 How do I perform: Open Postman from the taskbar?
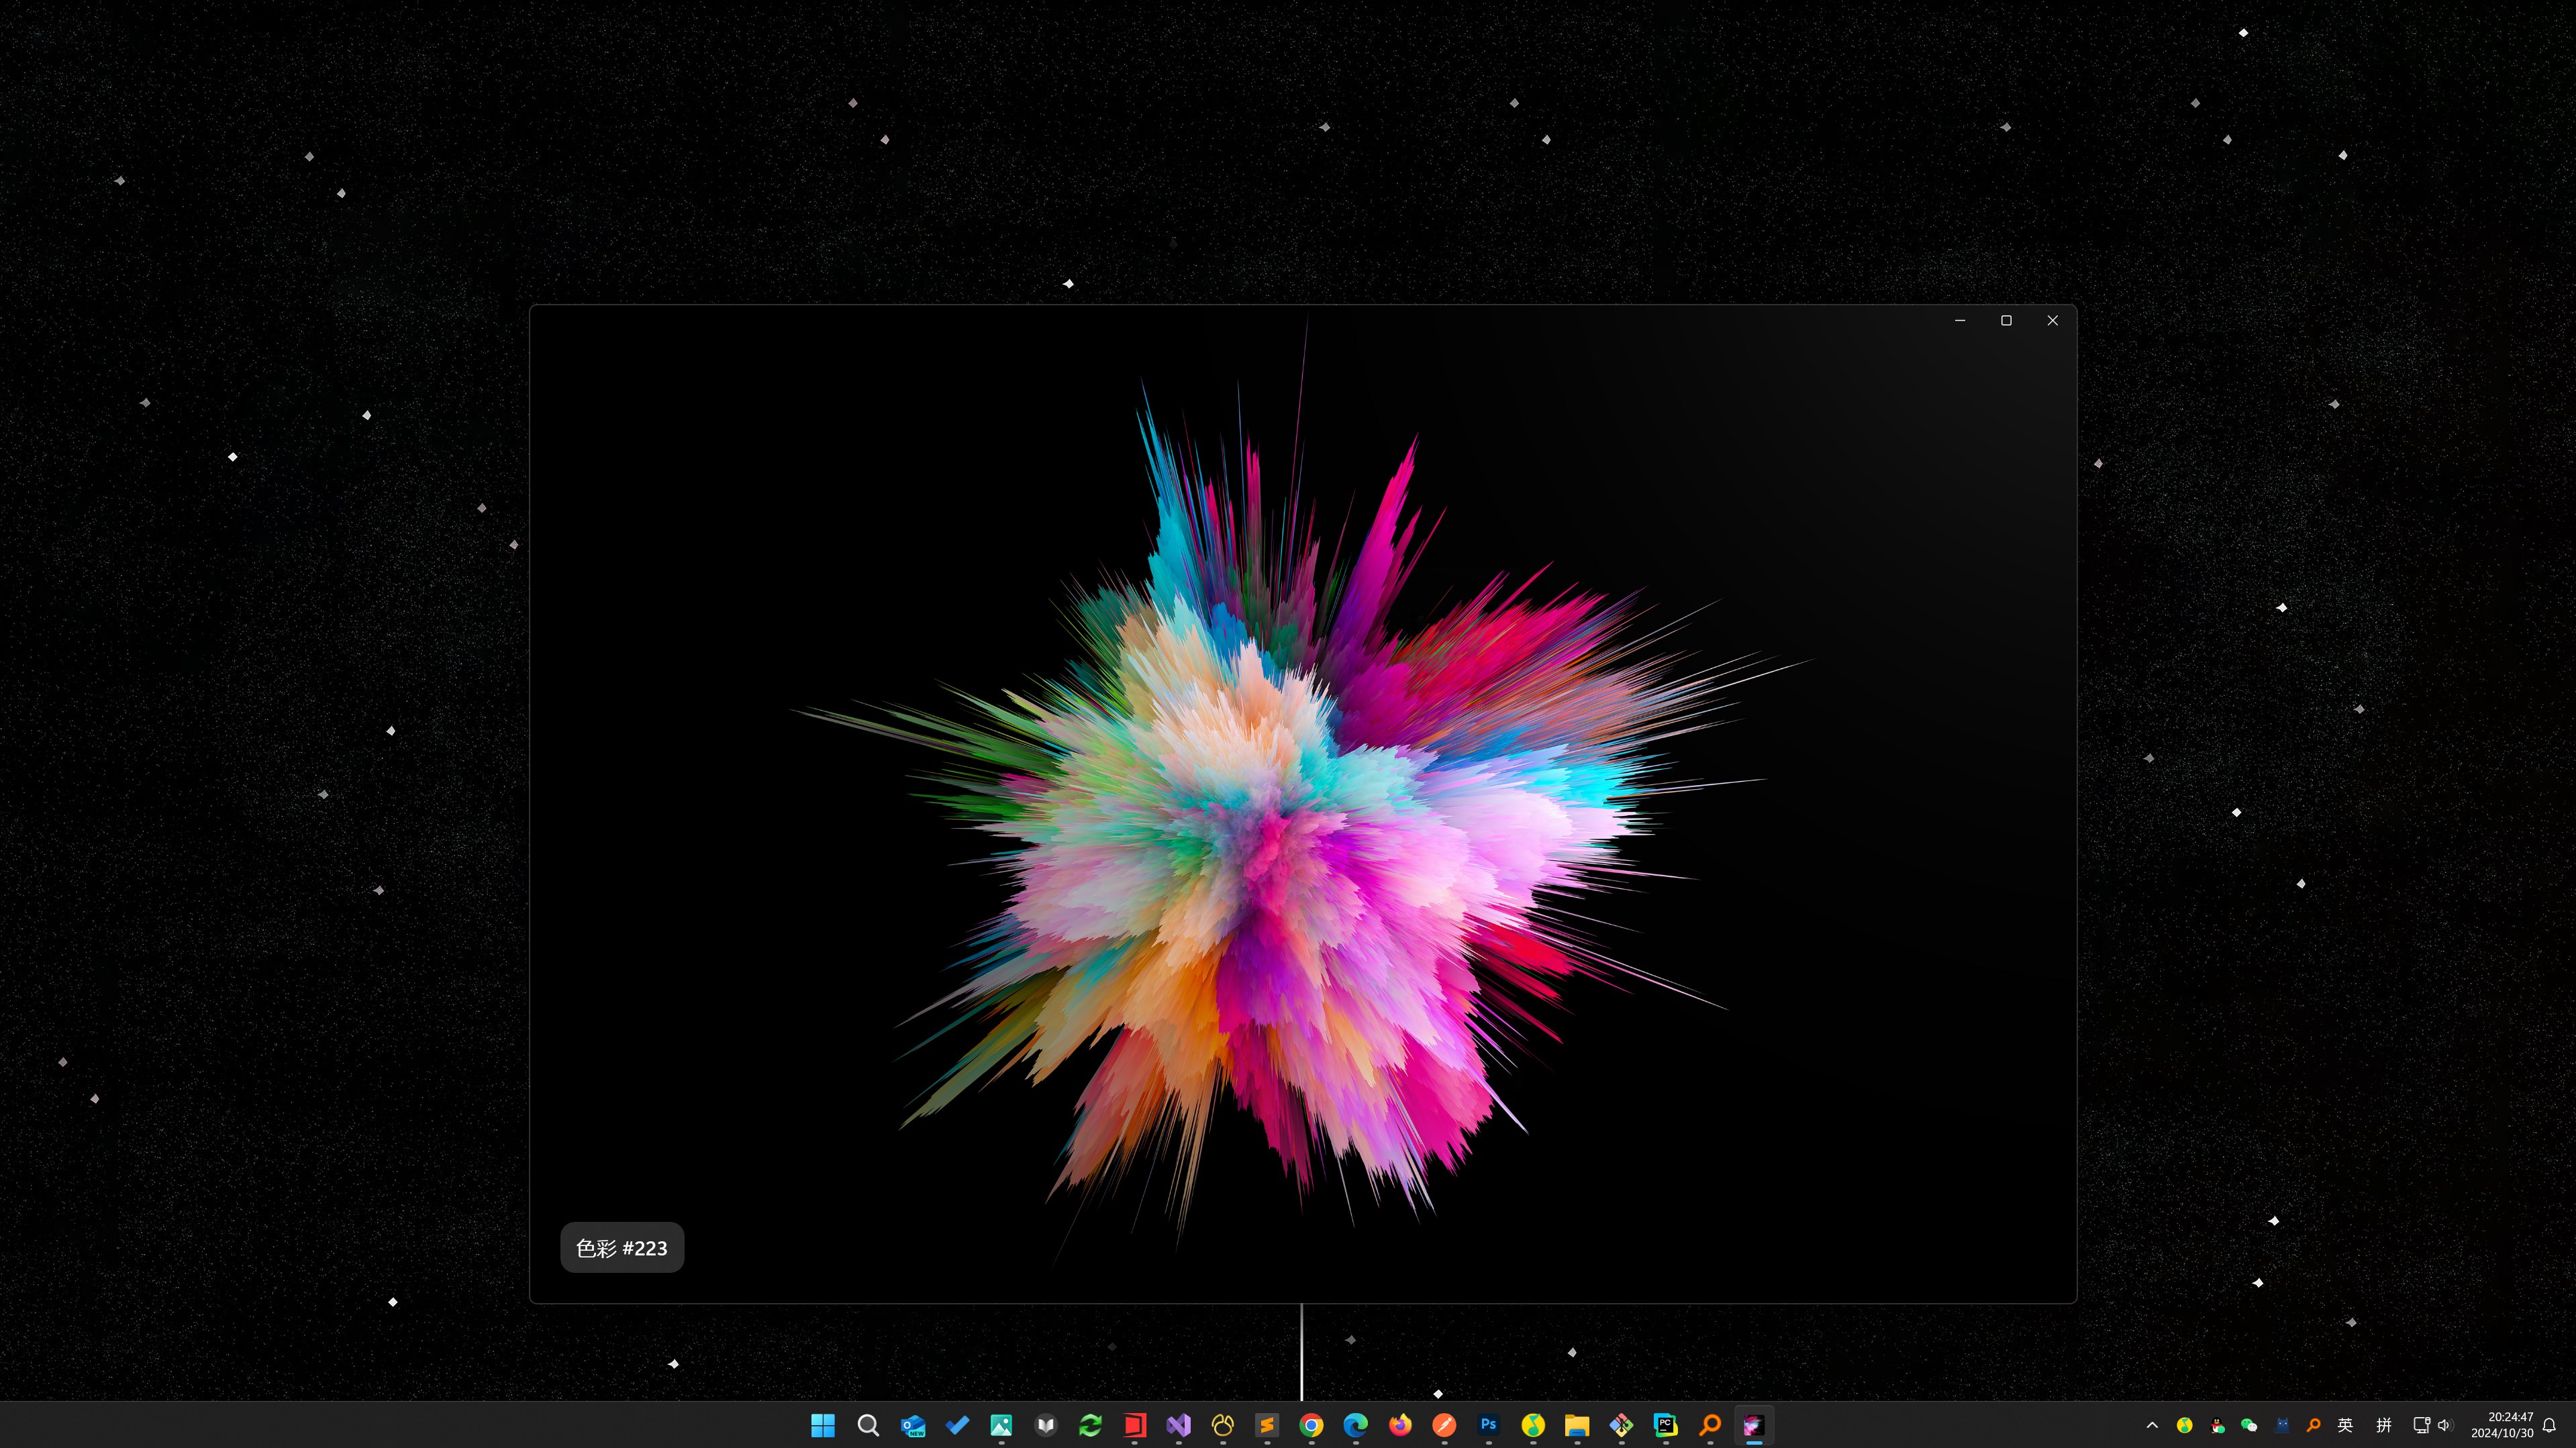1444,1425
